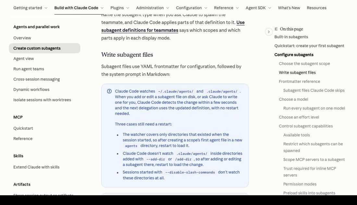357x205 pixels.
Task: Jump to Configure subagents section
Action: [294, 54]
